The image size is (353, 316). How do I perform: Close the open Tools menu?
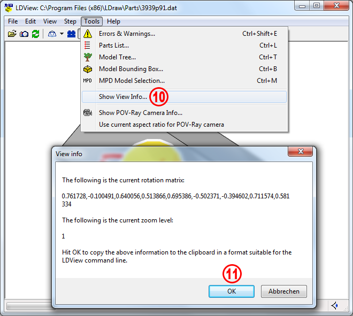[91, 21]
